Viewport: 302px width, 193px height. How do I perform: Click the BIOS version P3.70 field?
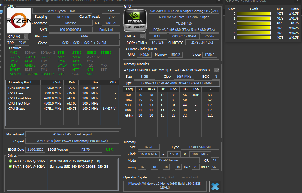click(x=86, y=149)
